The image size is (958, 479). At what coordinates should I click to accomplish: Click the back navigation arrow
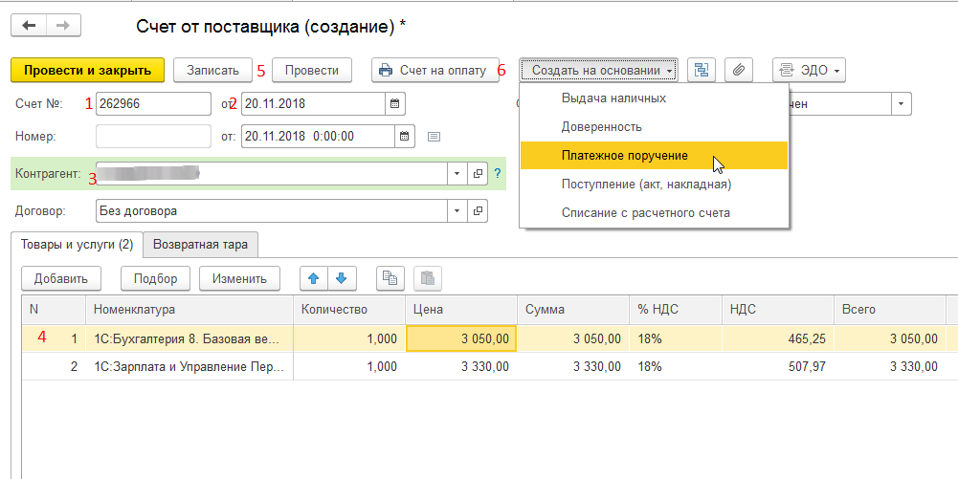pos(28,26)
